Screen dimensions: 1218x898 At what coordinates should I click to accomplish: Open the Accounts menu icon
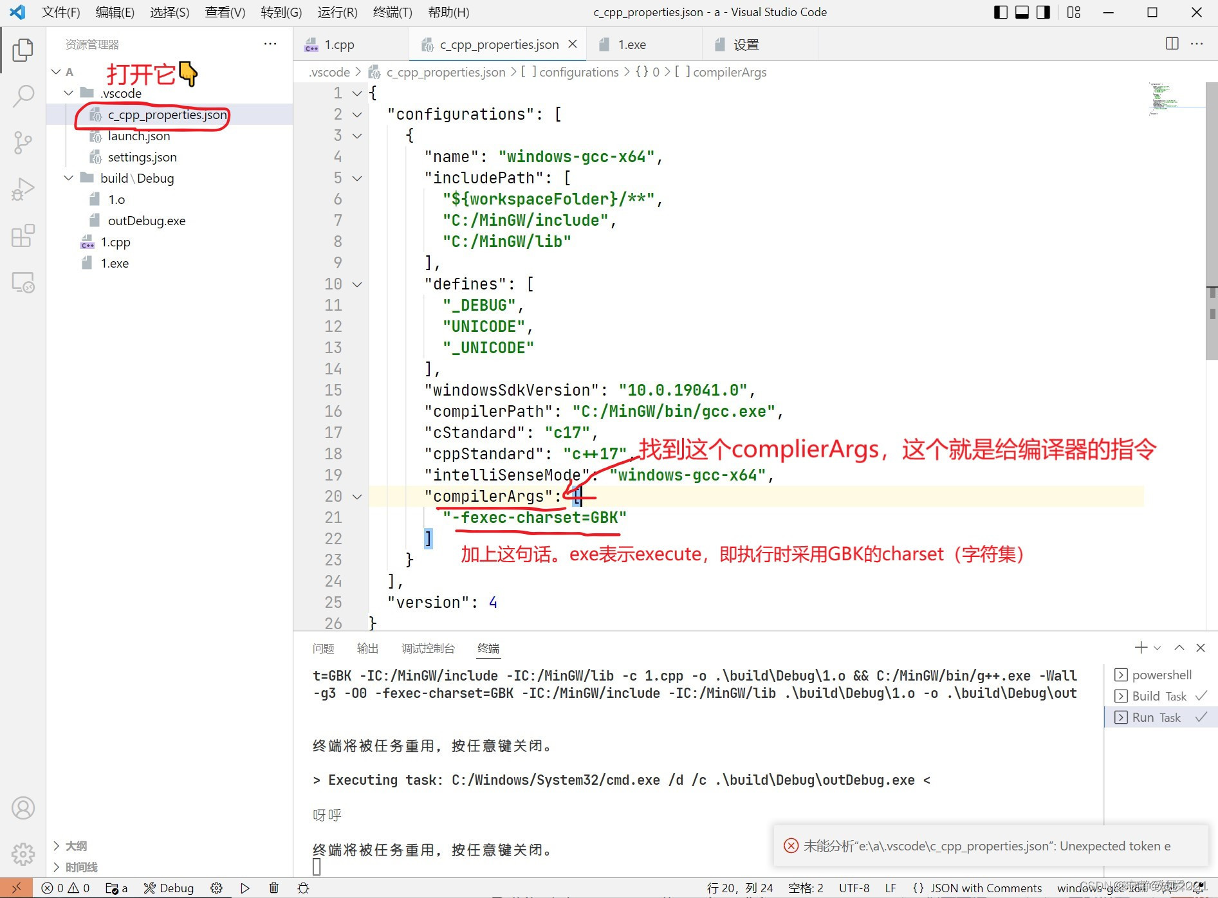(x=23, y=808)
